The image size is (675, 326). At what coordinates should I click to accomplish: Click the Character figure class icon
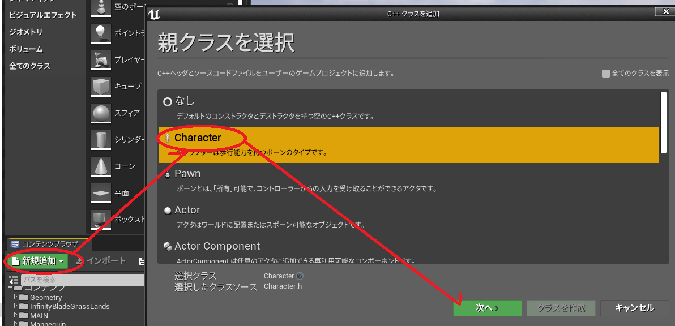pos(168,138)
